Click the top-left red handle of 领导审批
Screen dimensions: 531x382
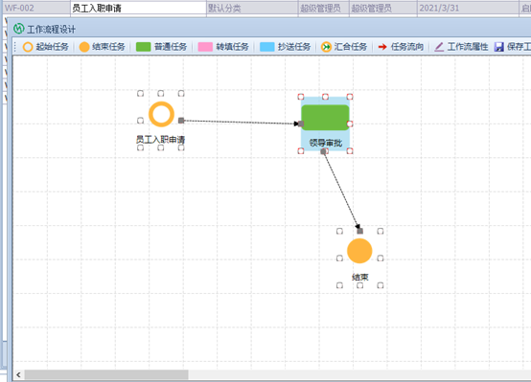click(x=301, y=97)
